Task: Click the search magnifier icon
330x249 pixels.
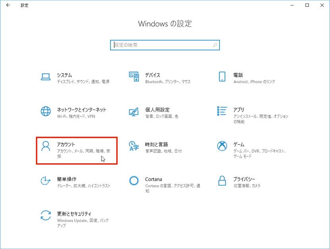Action: [x=215, y=45]
